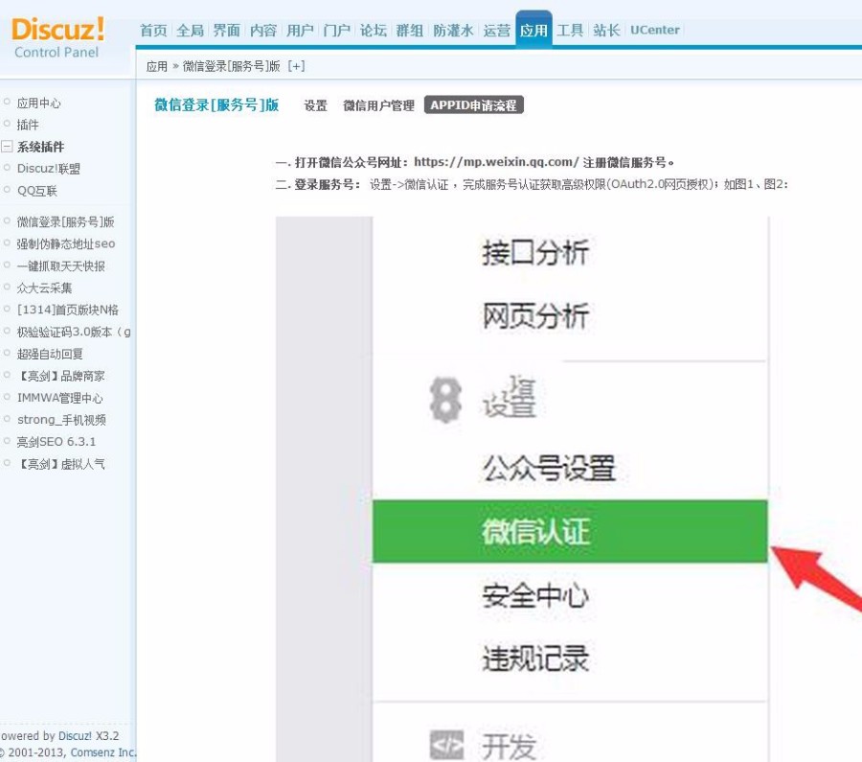Click the Comsenz Inc. footer link
This screenshot has height=762, width=862.
[103, 752]
